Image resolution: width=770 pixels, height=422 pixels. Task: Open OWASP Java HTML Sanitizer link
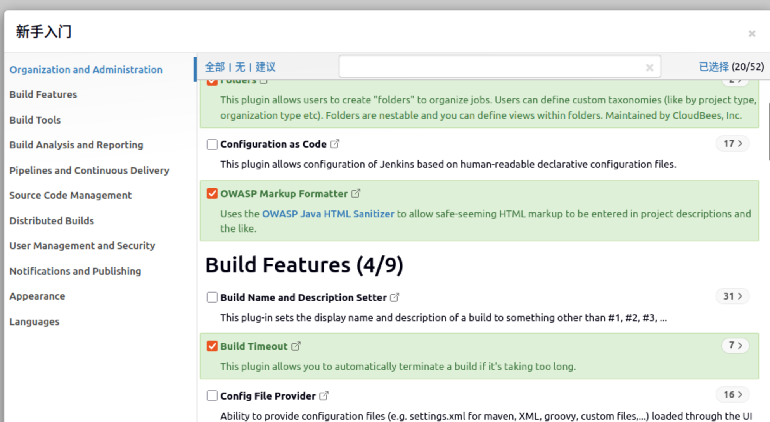(x=328, y=214)
